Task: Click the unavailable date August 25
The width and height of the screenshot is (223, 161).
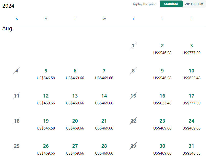Action: [17, 146]
